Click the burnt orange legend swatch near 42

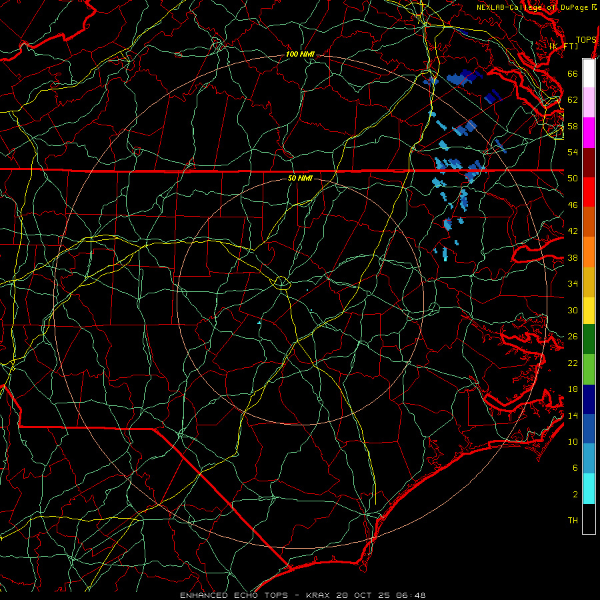point(589,222)
